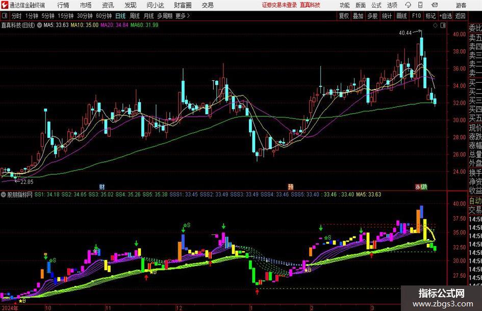Toggle the side panel icon next to the diamond
This screenshot has height=311, width=482.
tap(443, 26)
